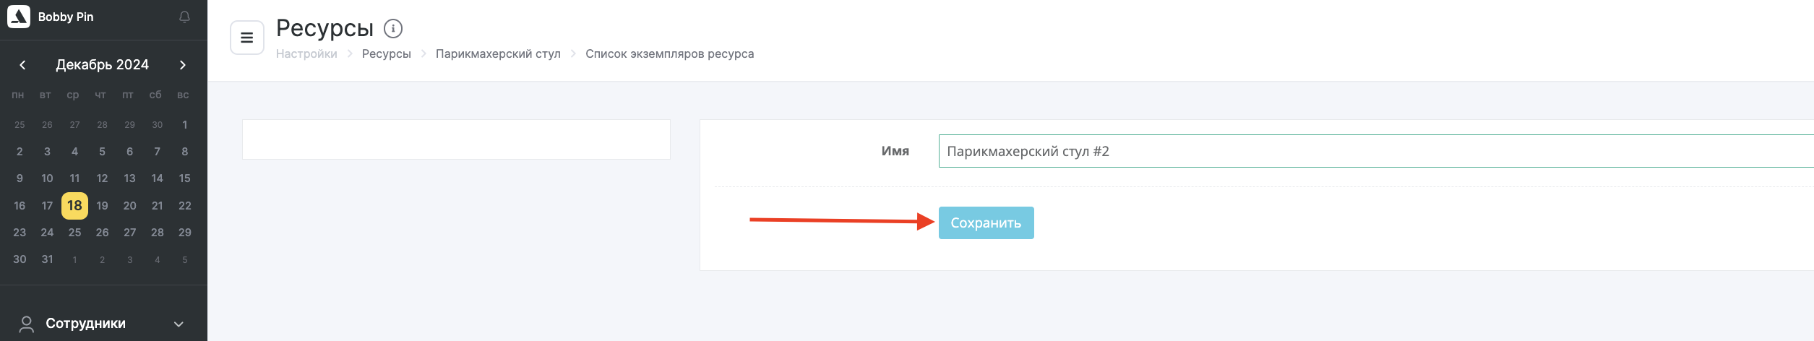Open the notifications bell icon
1814x341 pixels.
(184, 17)
